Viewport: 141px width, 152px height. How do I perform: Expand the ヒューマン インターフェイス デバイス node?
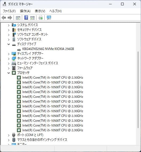coord(9,64)
